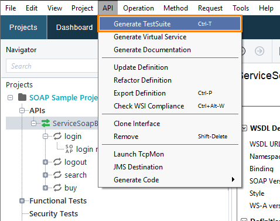Choose Generate TestSuite from the API menu
The image size is (280, 221).
point(170,24)
